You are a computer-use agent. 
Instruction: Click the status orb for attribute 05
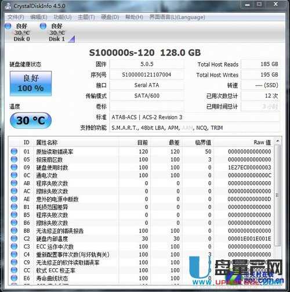14,159
